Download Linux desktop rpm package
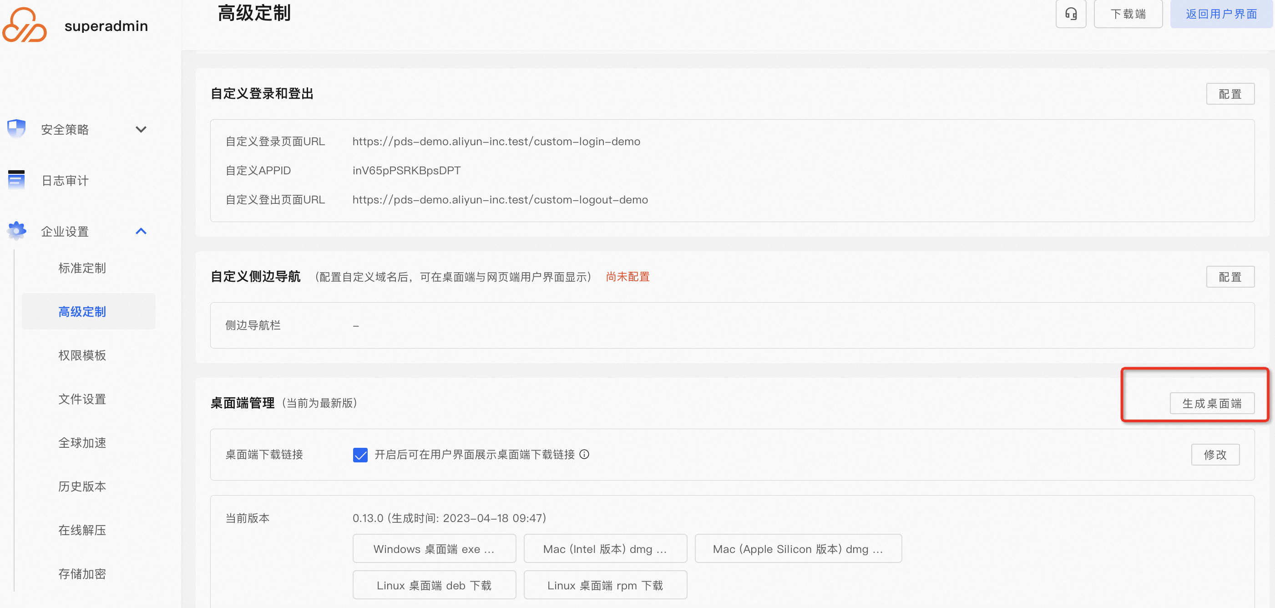This screenshot has height=608, width=1275. click(605, 585)
